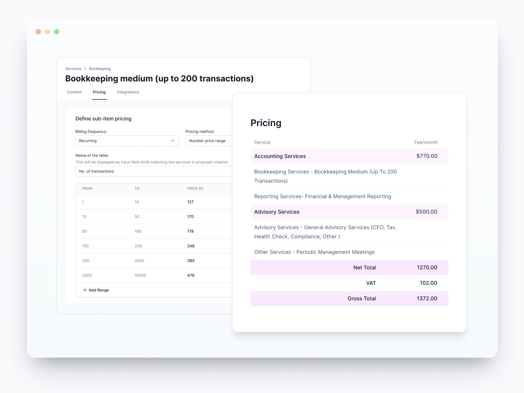
Task: Switch to the Content tab
Action: click(74, 92)
